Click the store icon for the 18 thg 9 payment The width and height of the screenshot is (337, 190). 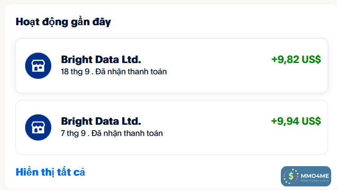click(x=38, y=66)
